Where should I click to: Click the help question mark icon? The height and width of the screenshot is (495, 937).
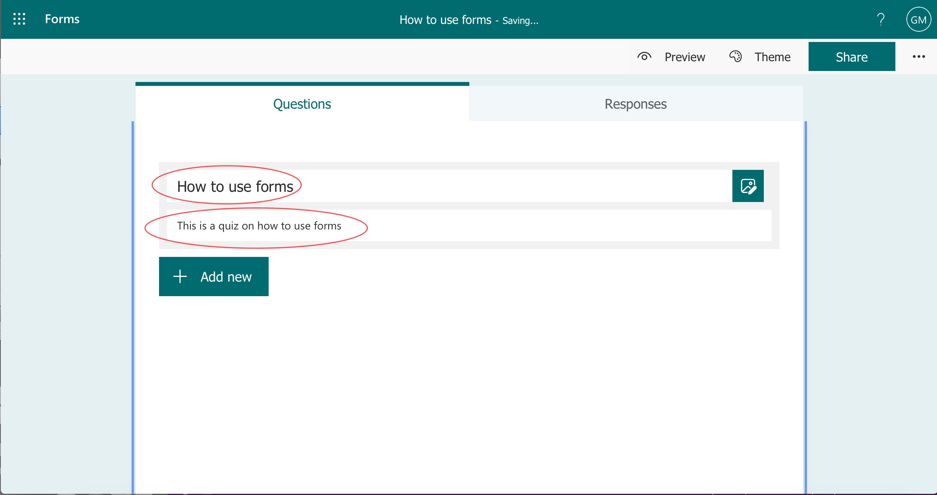[881, 19]
